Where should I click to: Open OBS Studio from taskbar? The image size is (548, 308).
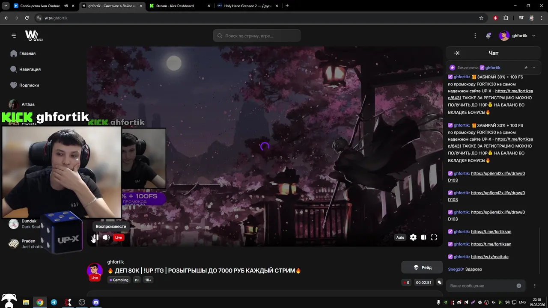(82, 302)
